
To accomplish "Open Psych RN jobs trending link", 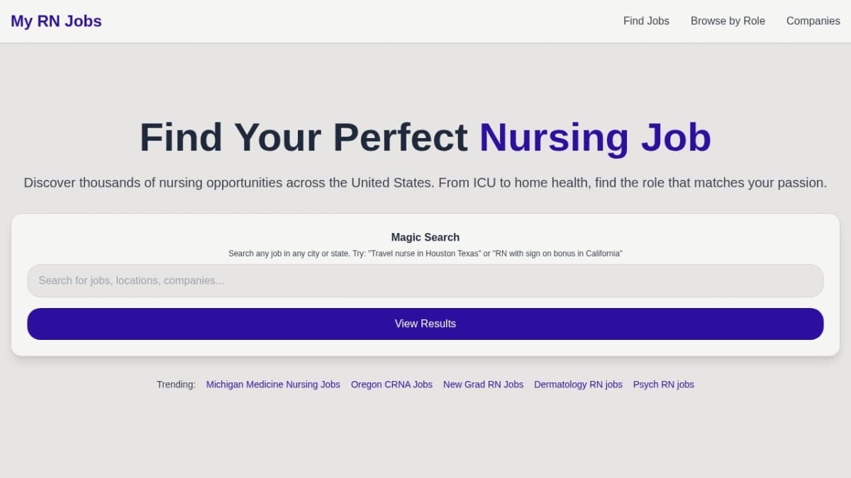I will point(663,385).
